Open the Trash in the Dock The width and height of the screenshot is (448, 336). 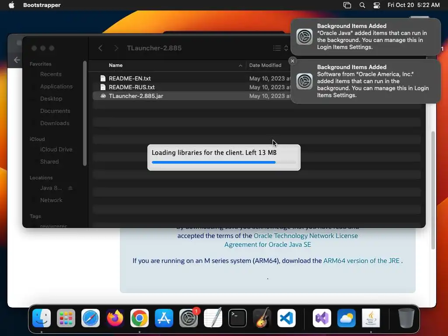click(x=406, y=318)
